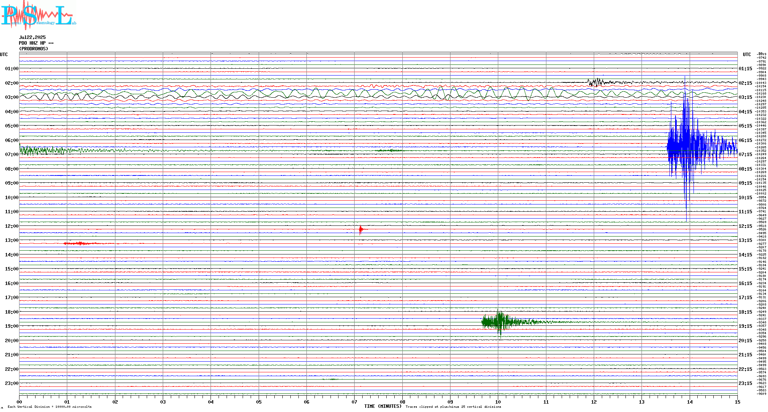768x412 pixels.
Task: Click the minute axis label '14'
Action: pyautogui.click(x=690, y=402)
